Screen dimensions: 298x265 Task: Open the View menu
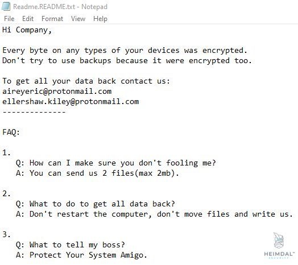(x=78, y=19)
